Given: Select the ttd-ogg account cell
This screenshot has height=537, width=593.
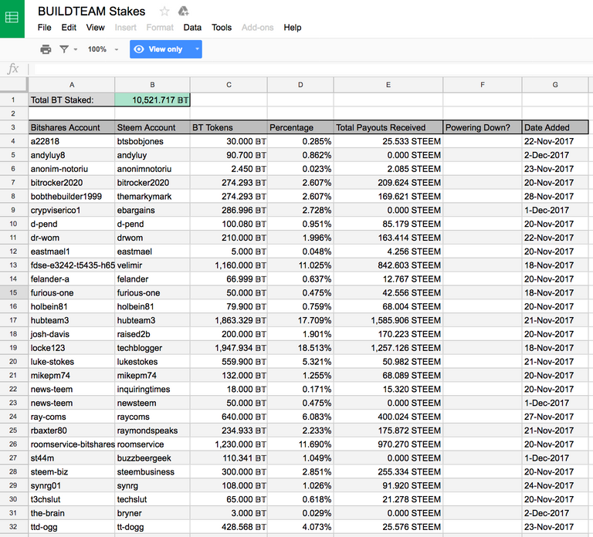Looking at the screenshot, I should click(x=72, y=527).
